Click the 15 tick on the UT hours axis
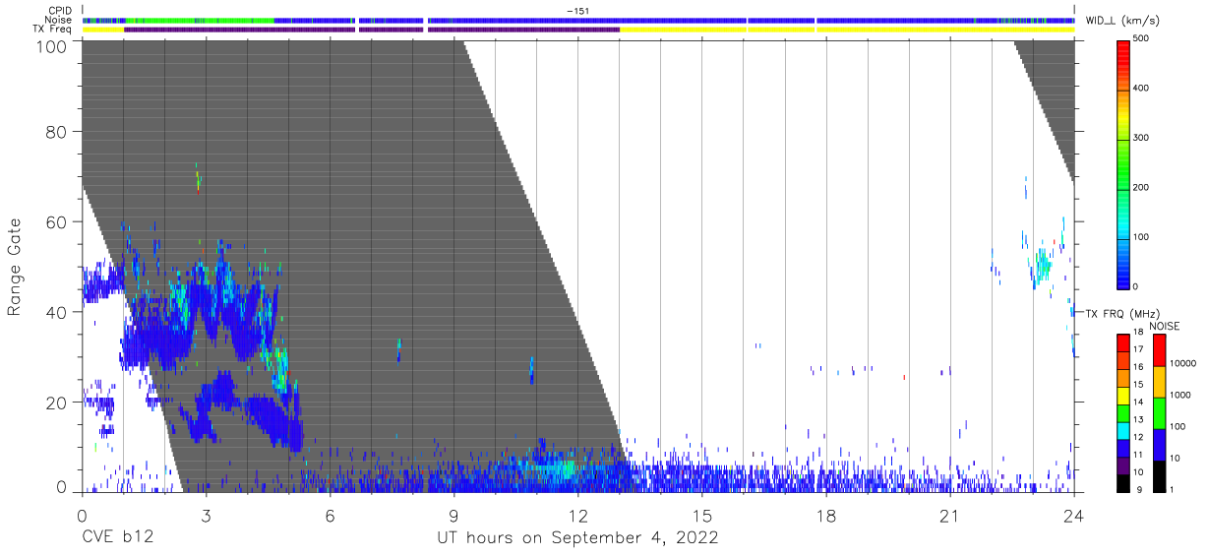This screenshot has width=1208, height=558. click(x=702, y=515)
